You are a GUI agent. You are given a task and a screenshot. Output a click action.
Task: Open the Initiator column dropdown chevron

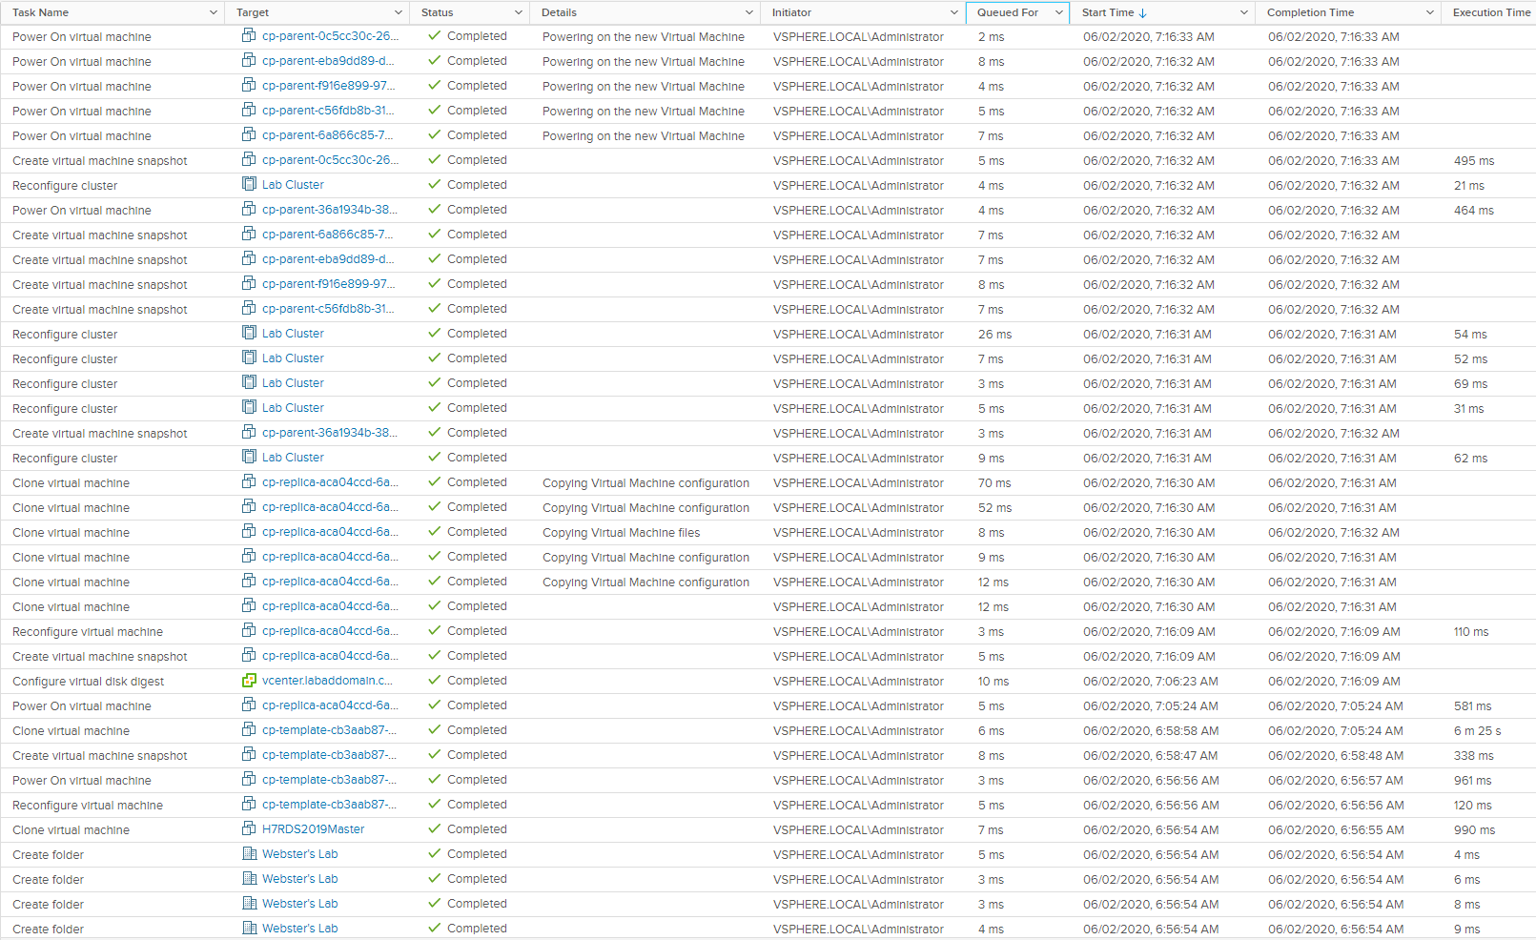(x=953, y=12)
